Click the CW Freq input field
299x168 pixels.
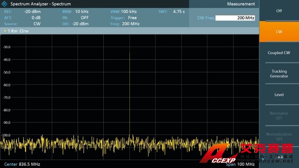[235, 18]
